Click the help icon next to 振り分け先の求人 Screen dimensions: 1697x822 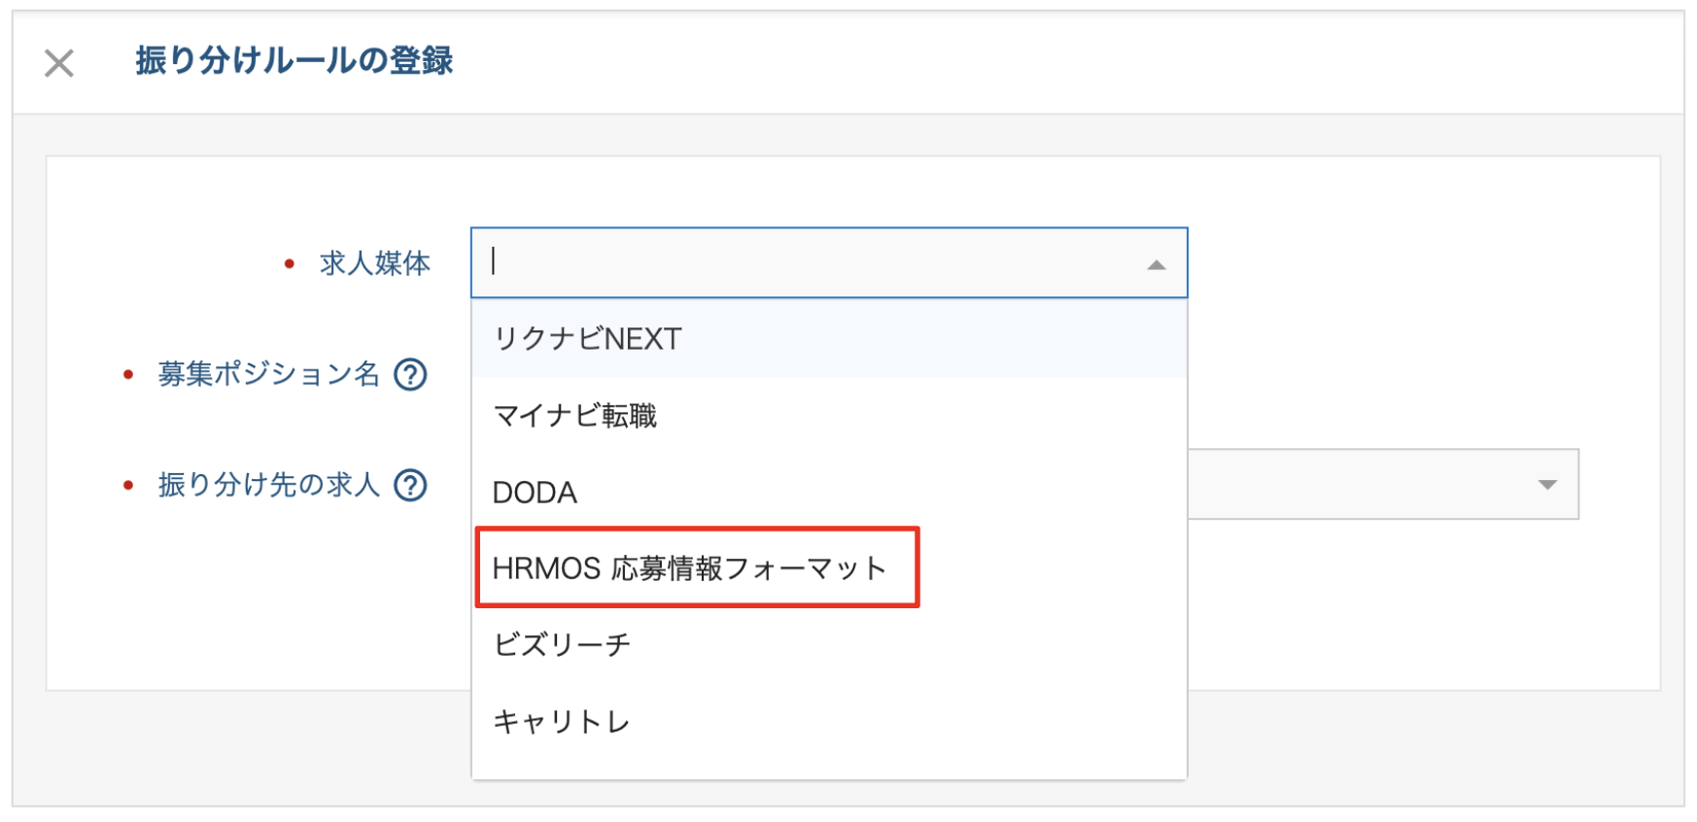coord(410,485)
